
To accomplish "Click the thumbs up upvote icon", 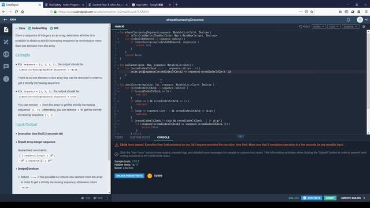I will tap(82, 198).
